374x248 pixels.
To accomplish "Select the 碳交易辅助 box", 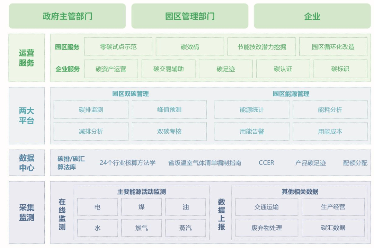I will [x=168, y=69].
